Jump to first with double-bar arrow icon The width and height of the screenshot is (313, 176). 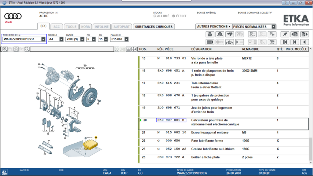coord(285,42)
